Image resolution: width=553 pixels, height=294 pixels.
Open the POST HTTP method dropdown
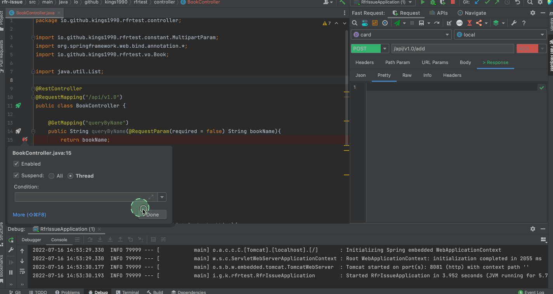point(385,48)
